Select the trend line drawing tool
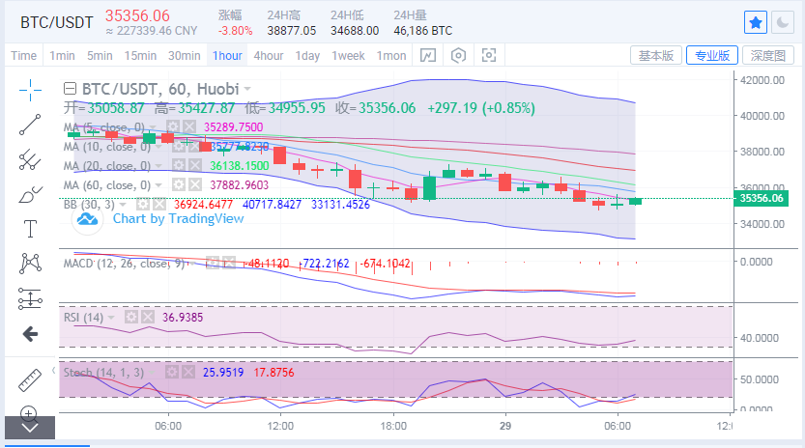This screenshot has width=805, height=448. (x=30, y=125)
